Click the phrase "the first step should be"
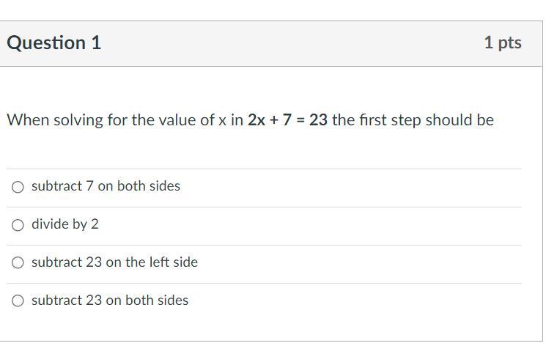Viewport: 546px width, 343px height. 413,120
